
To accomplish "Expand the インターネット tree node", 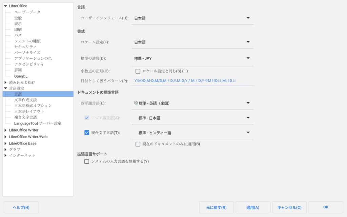I will pyautogui.click(x=5, y=155).
